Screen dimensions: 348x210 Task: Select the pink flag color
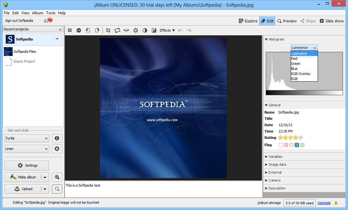pyautogui.click(x=286, y=145)
